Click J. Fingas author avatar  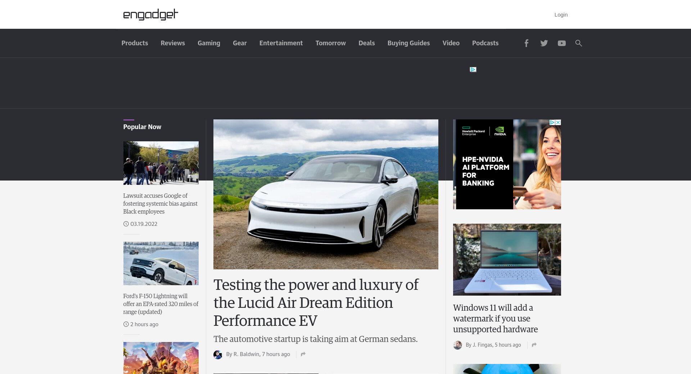point(457,345)
